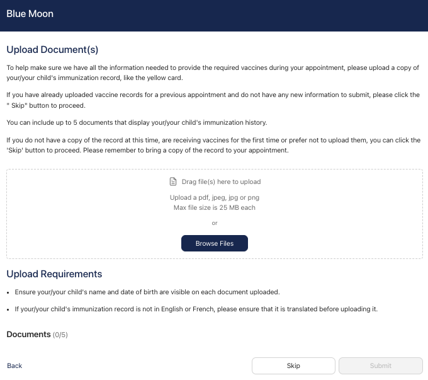Click the 'Max file size is 25 MB each' text
This screenshot has width=428, height=380.
215,207
